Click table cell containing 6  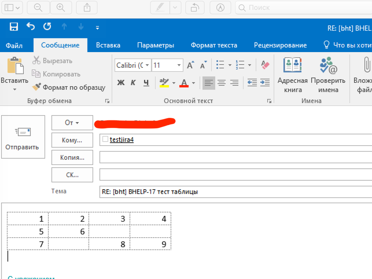69,231
